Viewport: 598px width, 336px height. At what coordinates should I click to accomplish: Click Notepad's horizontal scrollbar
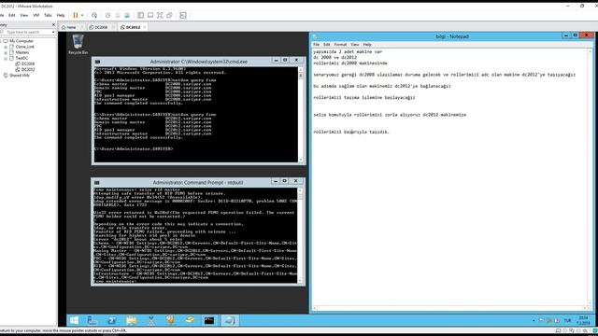(x=449, y=308)
